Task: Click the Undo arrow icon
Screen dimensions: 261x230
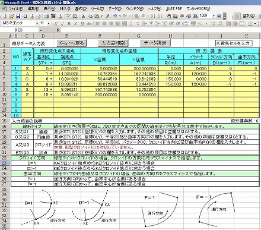Action: point(115,16)
